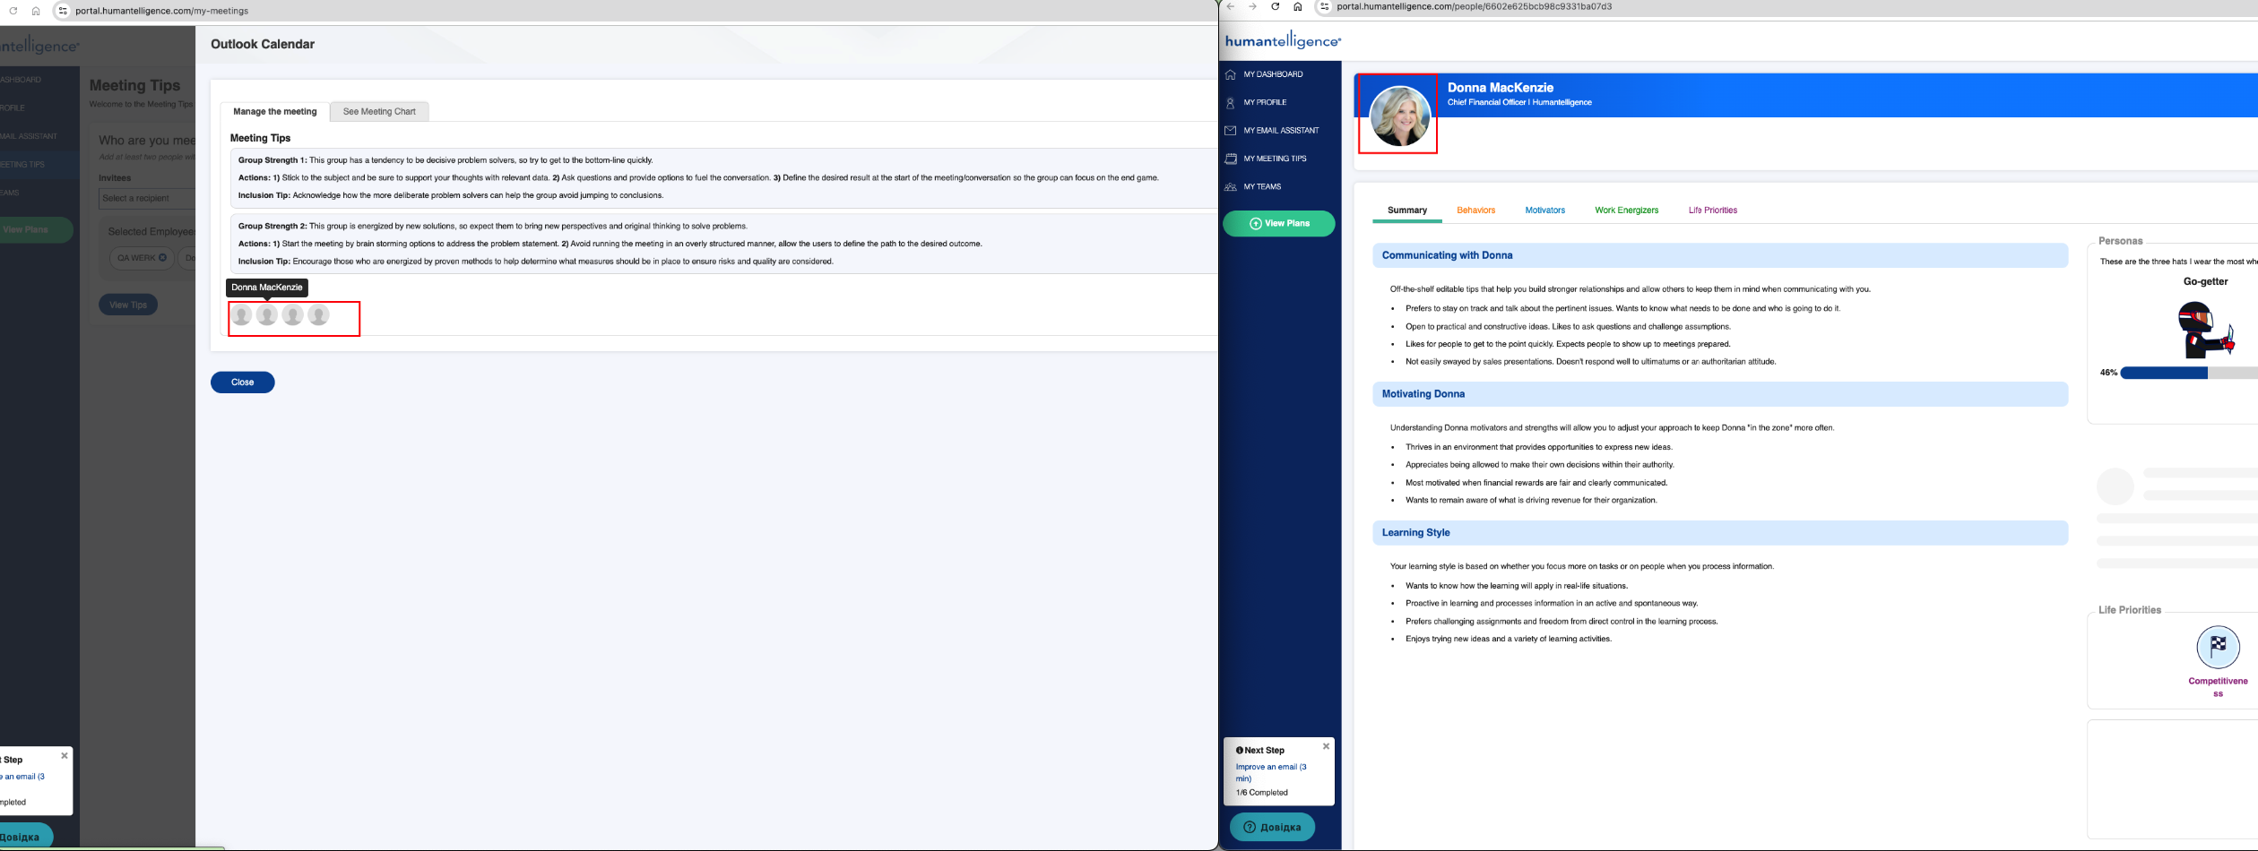Switch to the See Meeting Chart tab
Viewport: 2258px width, 851px height.
[379, 112]
